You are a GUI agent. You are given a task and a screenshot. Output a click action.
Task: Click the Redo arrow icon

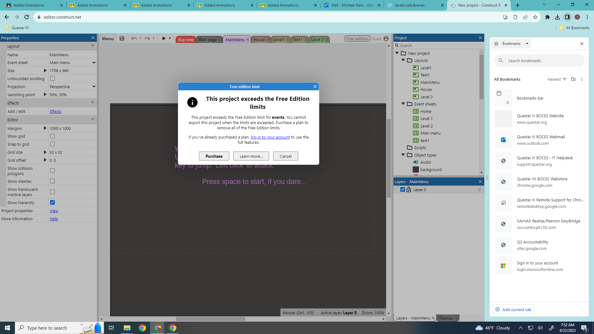tap(147, 39)
